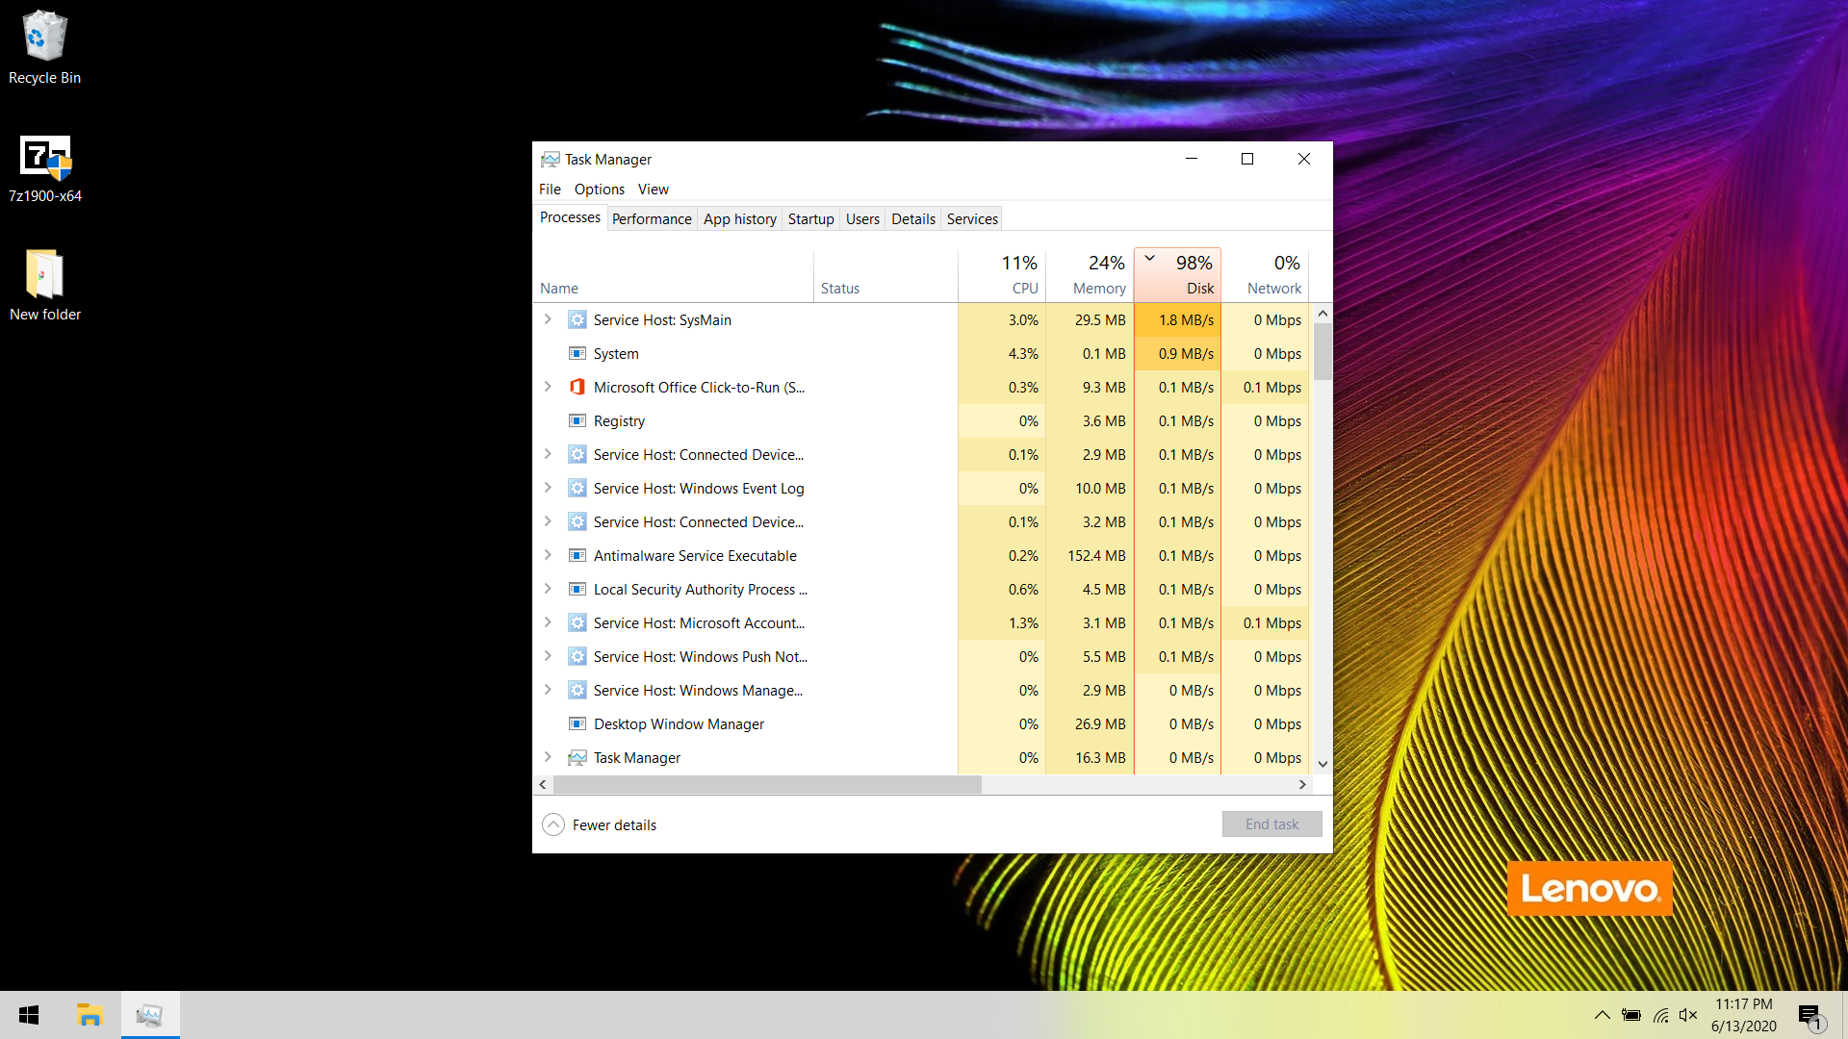Viewport: 1848px width, 1039px height.
Task: Click the scroll right arrow
Action: tap(1302, 785)
